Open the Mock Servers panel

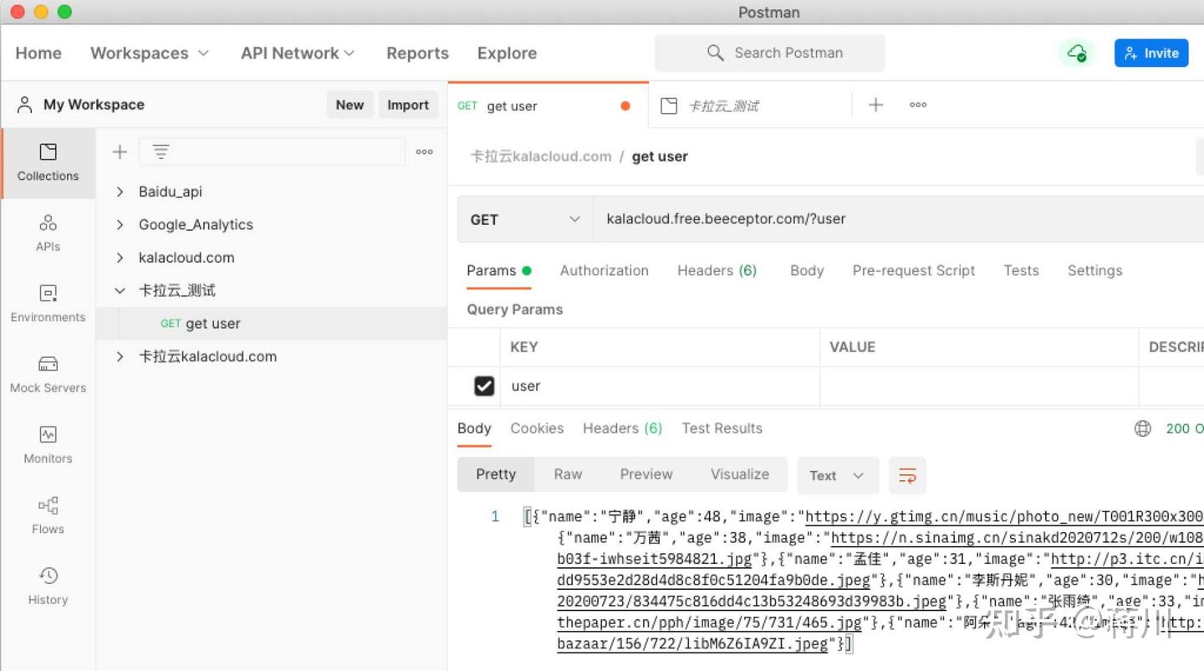47,374
